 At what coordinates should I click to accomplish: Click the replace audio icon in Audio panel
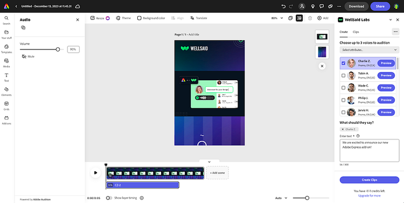tap(23, 28)
